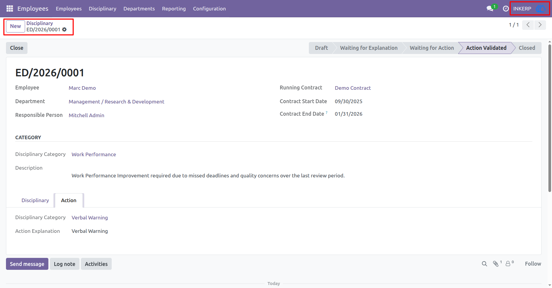Open the apps grid home menu

[10, 9]
